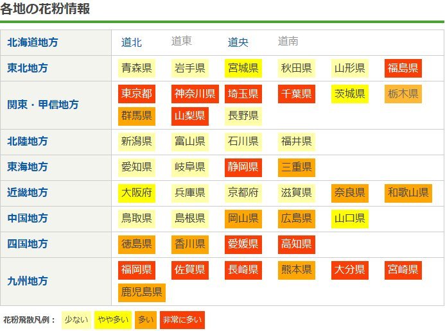This screenshot has height=331, width=445.
Task: Select 和歌山県 in the Kinki row
Action: [x=408, y=192]
